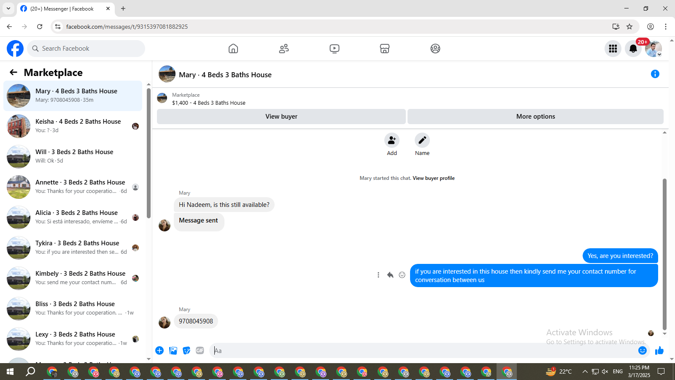This screenshot has height=380, width=675.
Task: Open the nine-dot apps menu
Action: pos(613,49)
